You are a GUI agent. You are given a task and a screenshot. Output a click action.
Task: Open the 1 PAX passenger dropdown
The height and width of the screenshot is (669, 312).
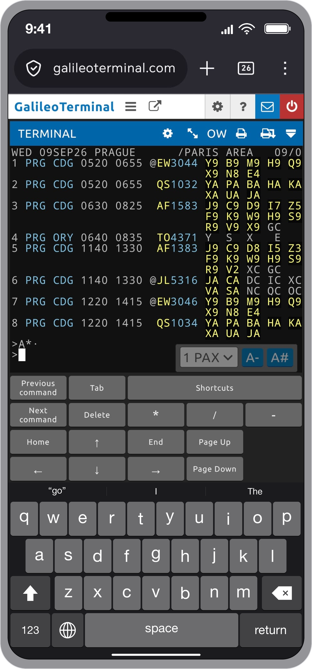pyautogui.click(x=209, y=358)
